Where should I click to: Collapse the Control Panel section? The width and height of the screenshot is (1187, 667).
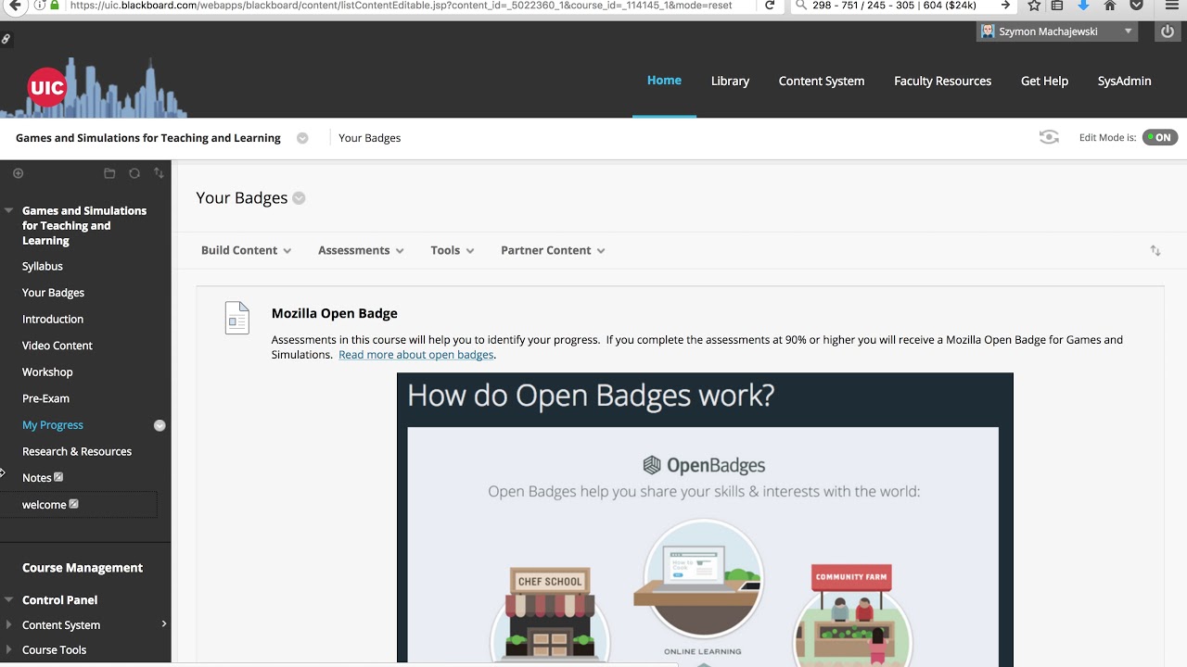coord(8,599)
